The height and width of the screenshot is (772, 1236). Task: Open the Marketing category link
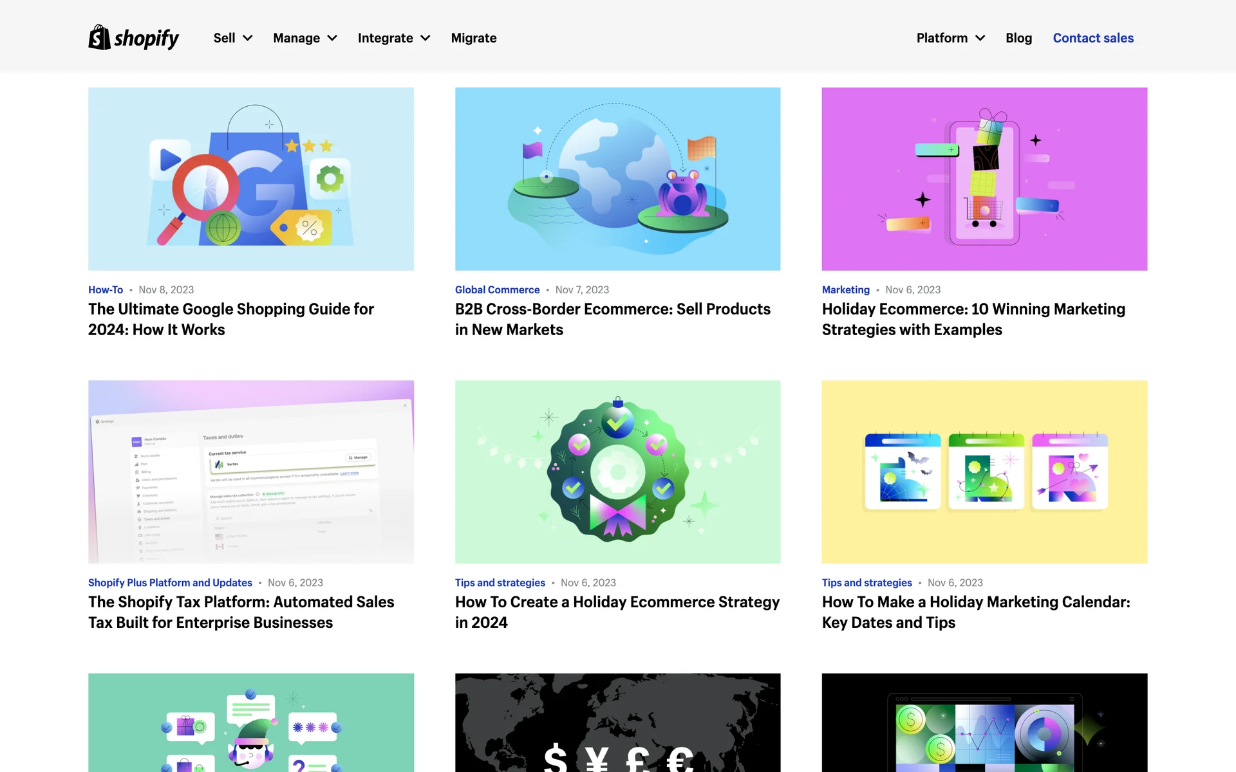point(845,289)
